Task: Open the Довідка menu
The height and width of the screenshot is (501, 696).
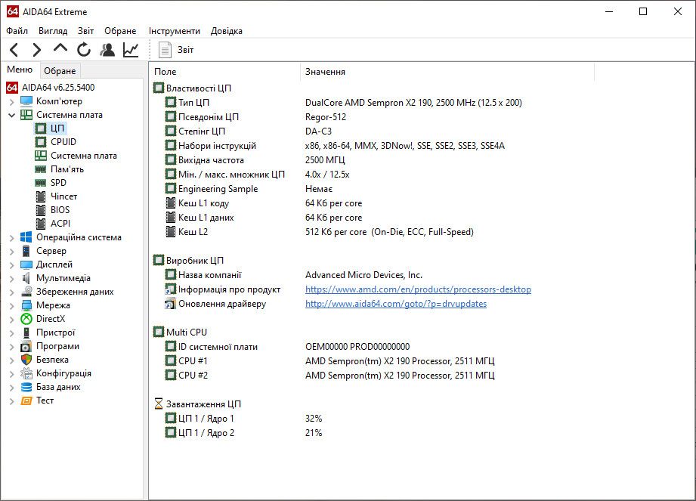Action: (x=227, y=31)
